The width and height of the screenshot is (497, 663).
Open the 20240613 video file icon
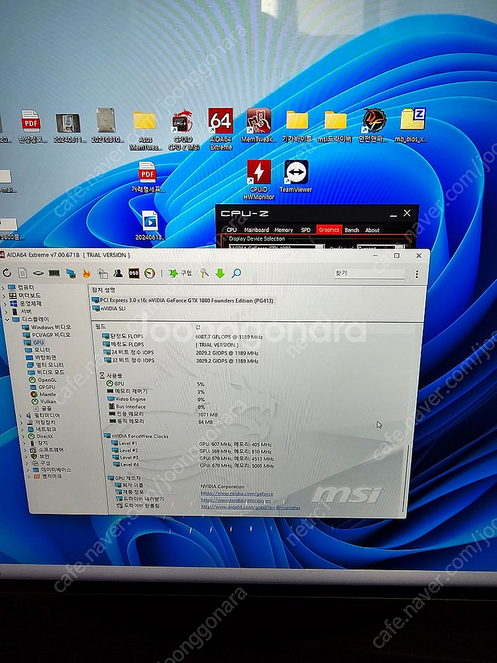pos(150,225)
